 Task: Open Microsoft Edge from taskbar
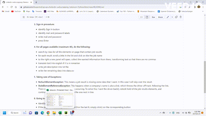point(42,113)
